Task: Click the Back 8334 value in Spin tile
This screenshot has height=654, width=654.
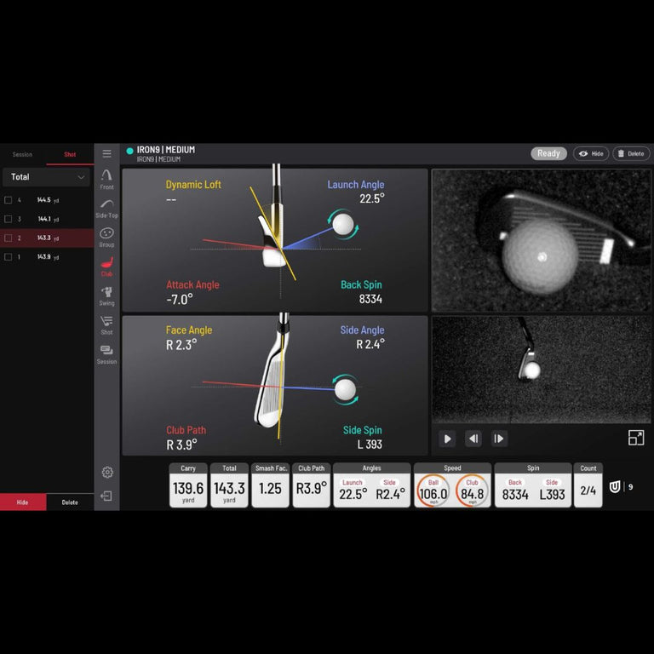Action: coord(515,495)
